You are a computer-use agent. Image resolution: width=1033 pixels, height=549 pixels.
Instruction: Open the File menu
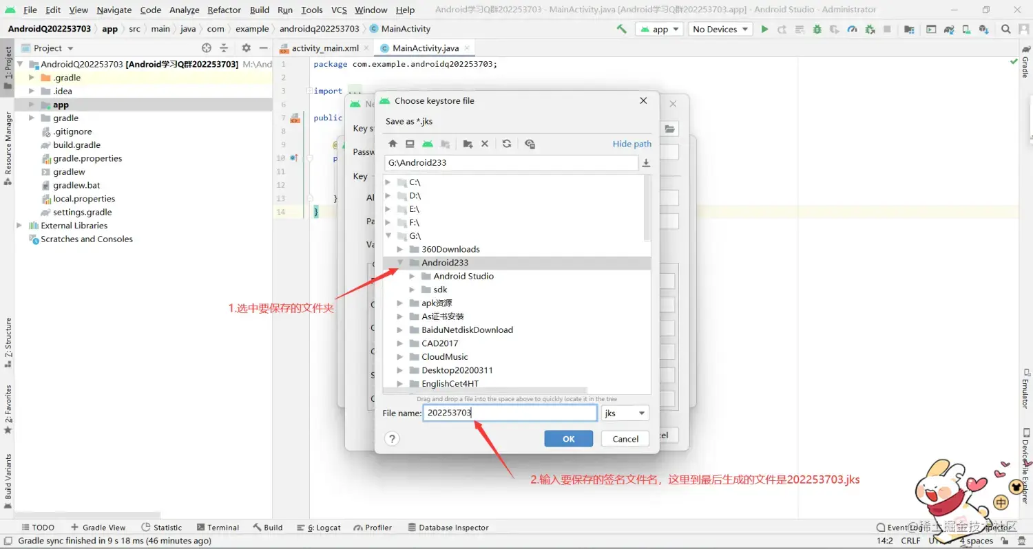(30, 10)
